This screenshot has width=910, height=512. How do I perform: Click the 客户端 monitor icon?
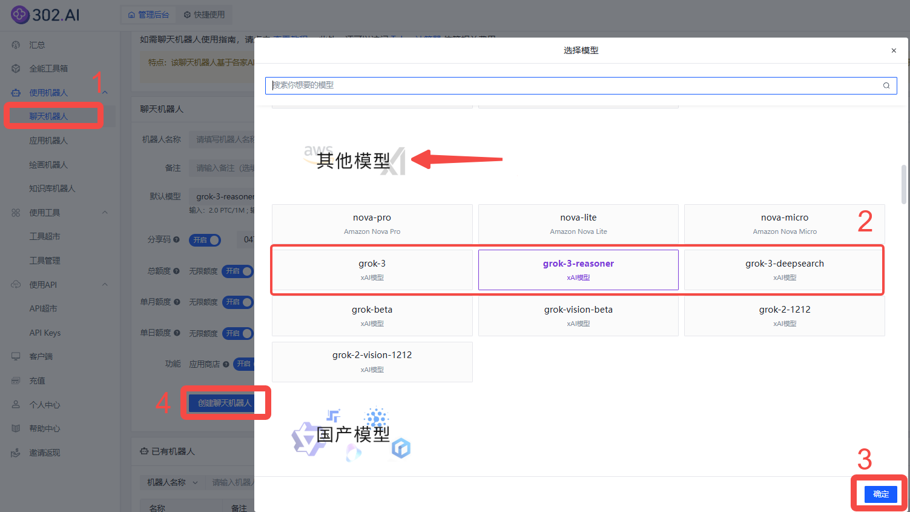(x=16, y=356)
